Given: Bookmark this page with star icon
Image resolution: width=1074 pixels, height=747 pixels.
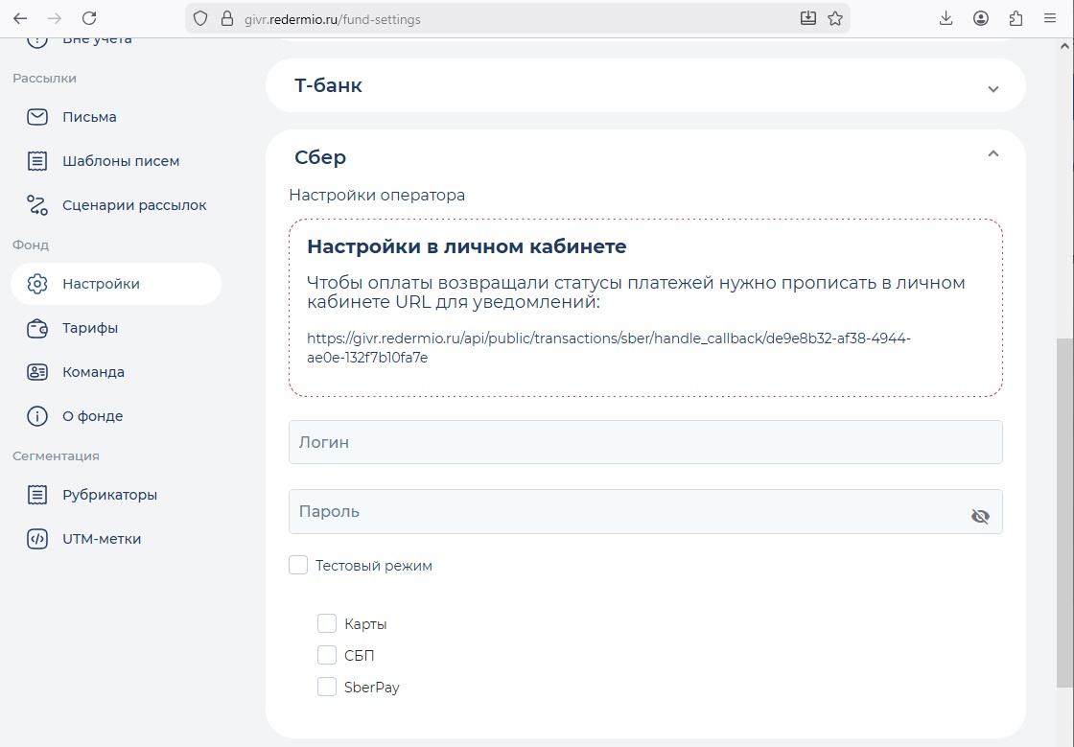Looking at the screenshot, I should (835, 18).
